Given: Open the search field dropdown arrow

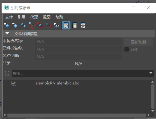Looking at the screenshot, I should [151, 73].
